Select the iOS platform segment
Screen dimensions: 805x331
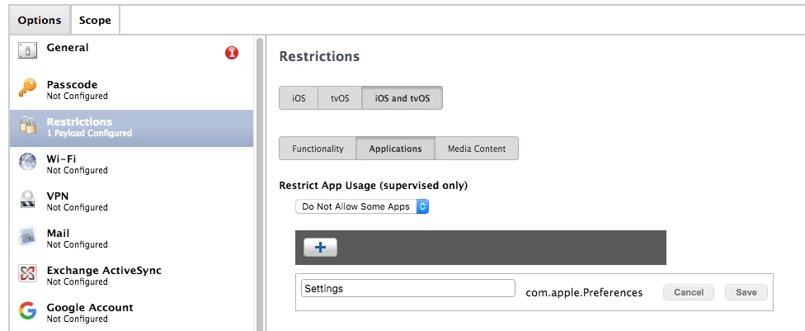pyautogui.click(x=299, y=98)
